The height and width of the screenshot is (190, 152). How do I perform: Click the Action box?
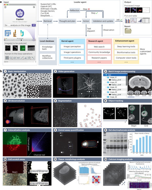coord(86,21)
